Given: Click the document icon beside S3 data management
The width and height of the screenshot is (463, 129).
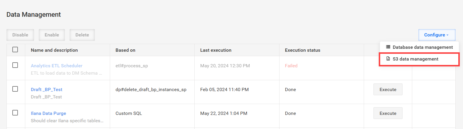Looking at the screenshot, I should point(388,59).
